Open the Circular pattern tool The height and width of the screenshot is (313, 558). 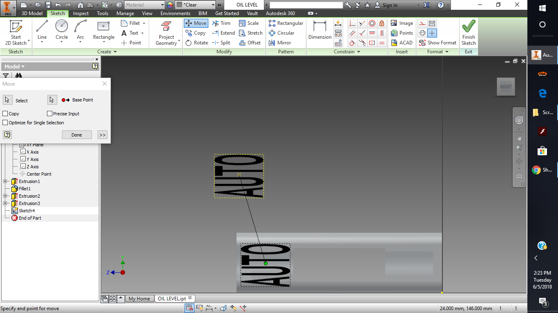click(281, 33)
